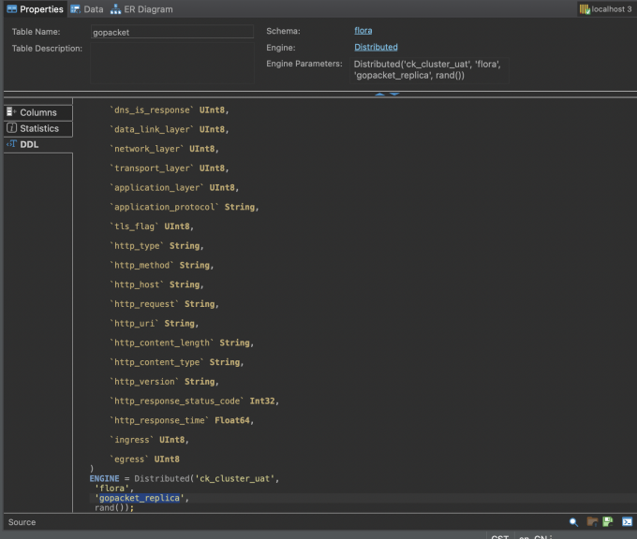
Task: Click the Statistics info icon
Action: pos(11,128)
